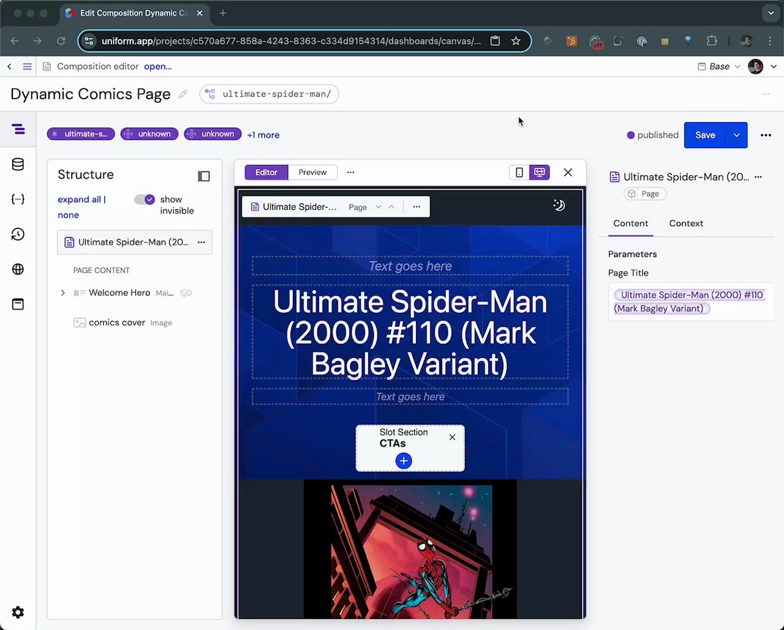Collapse Structure panel using its panel icon
Image resolution: width=784 pixels, height=630 pixels.
[x=204, y=176]
